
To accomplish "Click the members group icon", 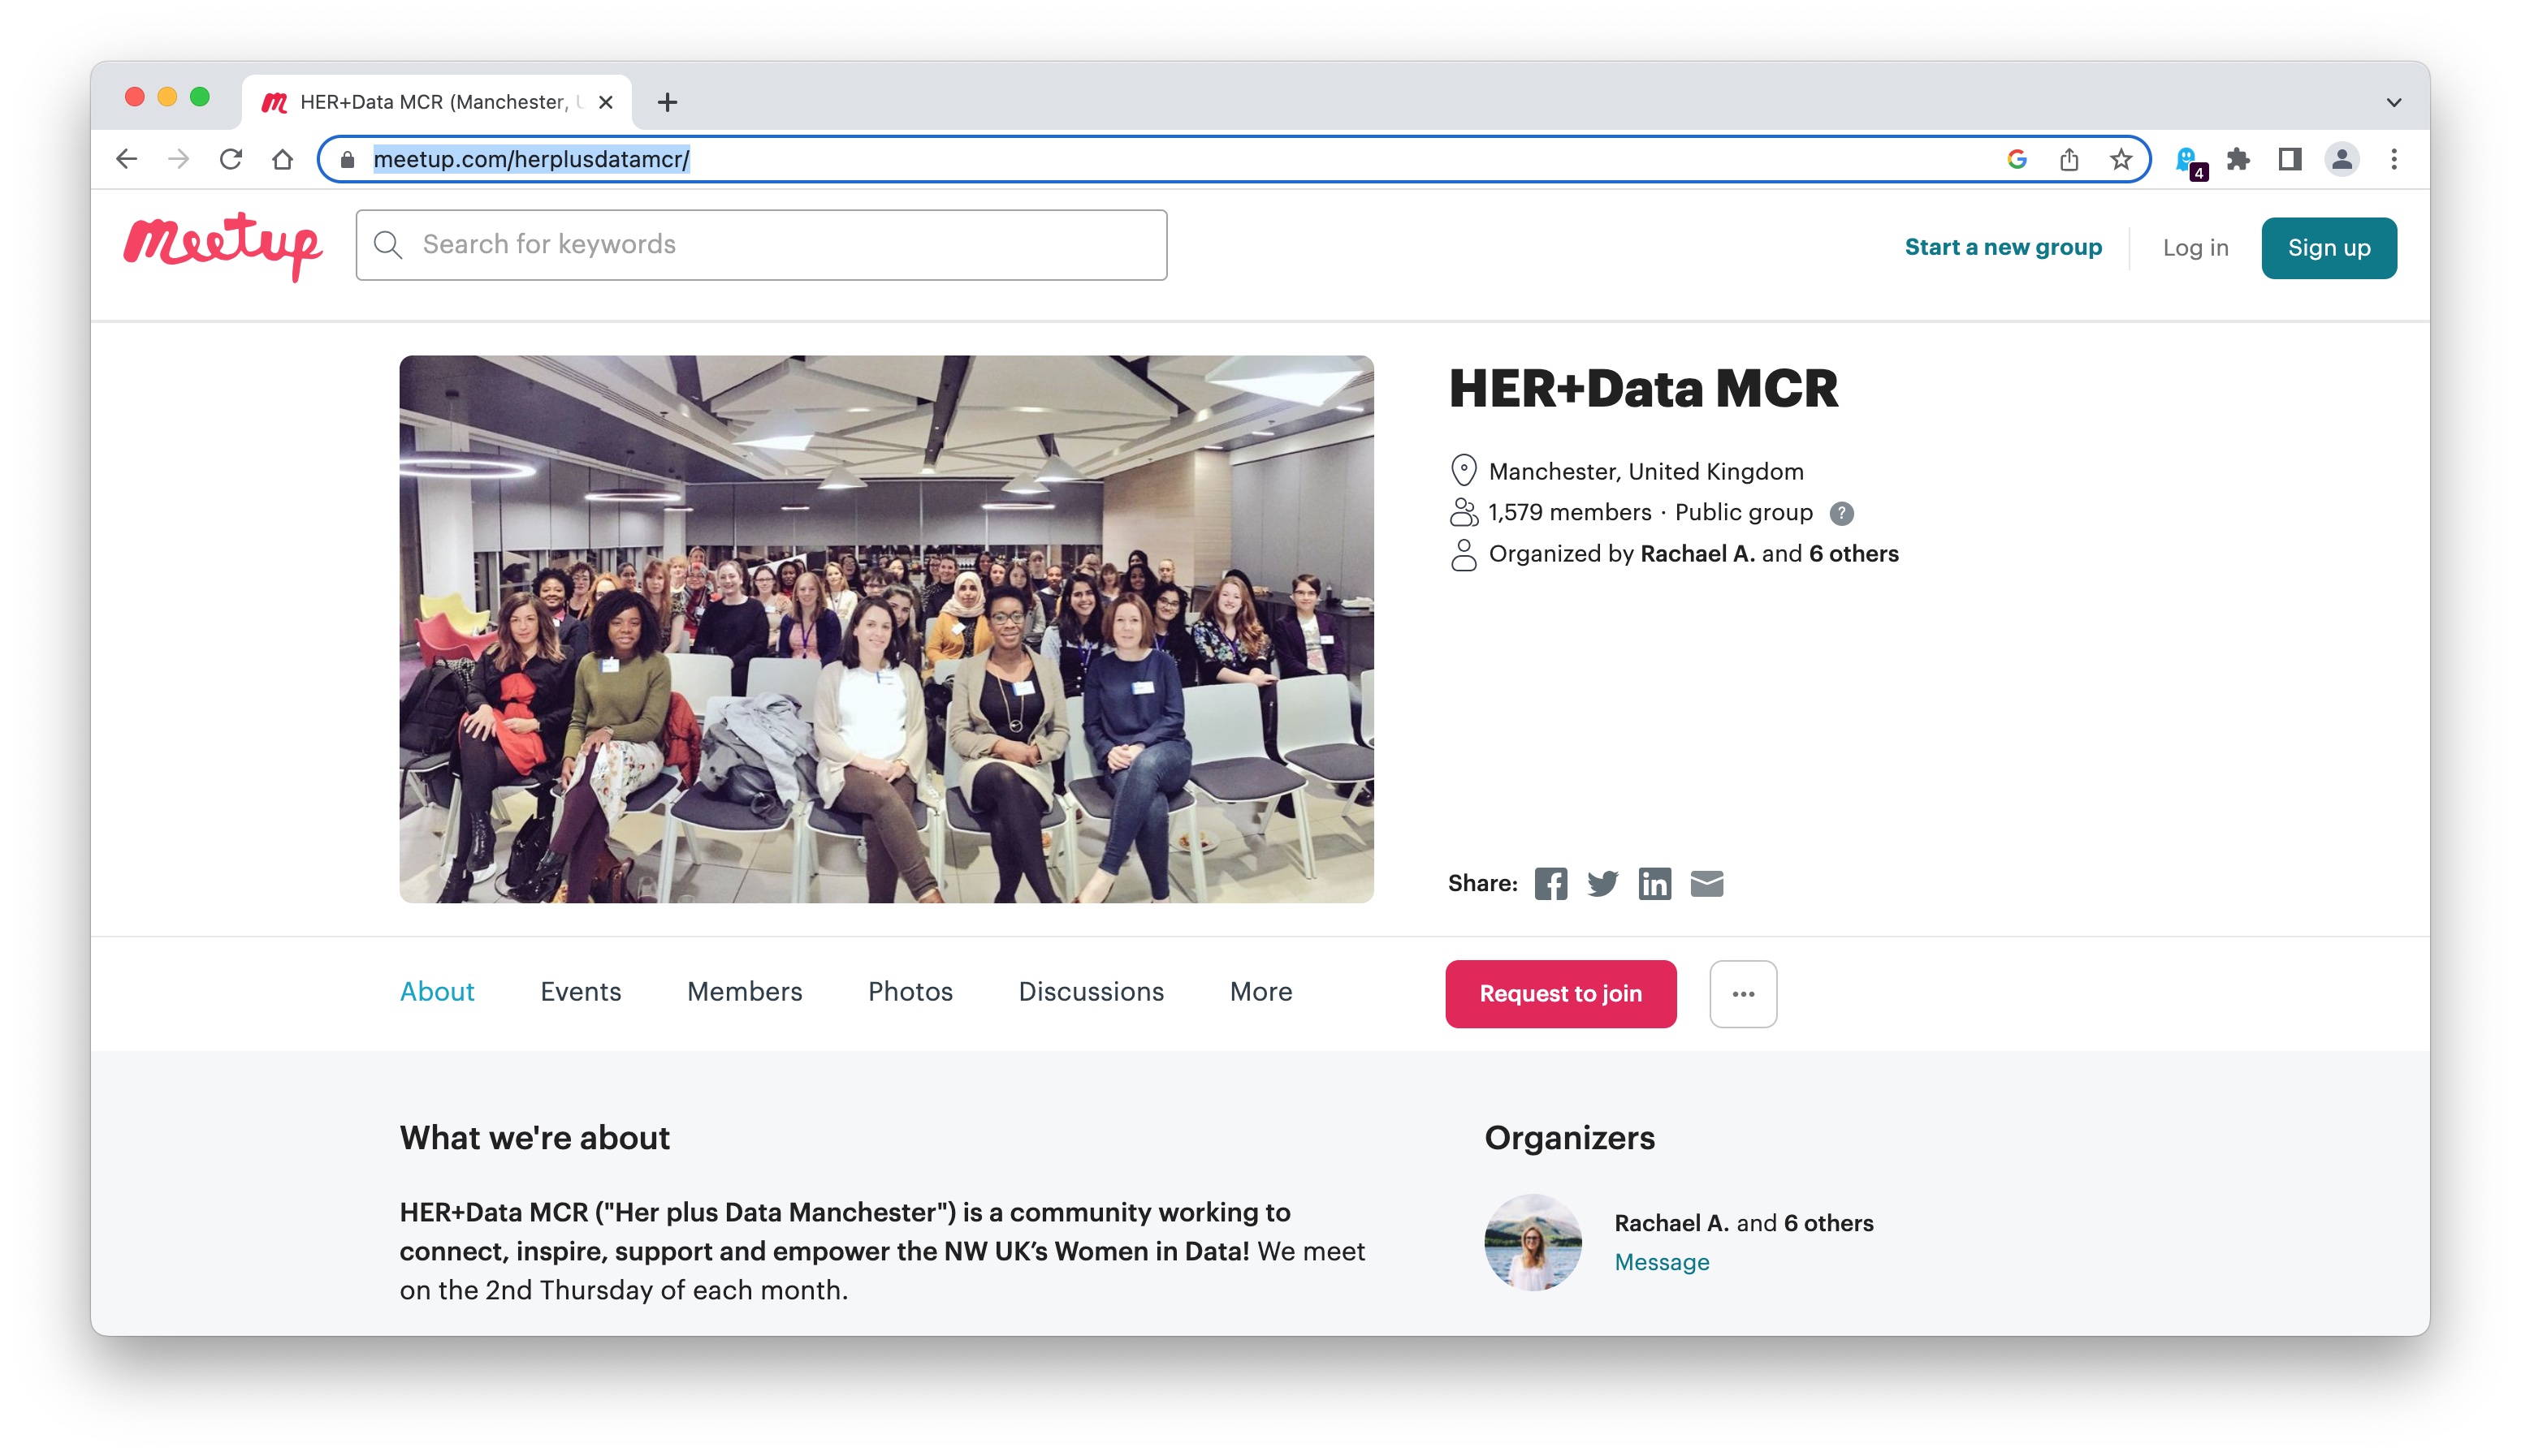I will (1462, 511).
